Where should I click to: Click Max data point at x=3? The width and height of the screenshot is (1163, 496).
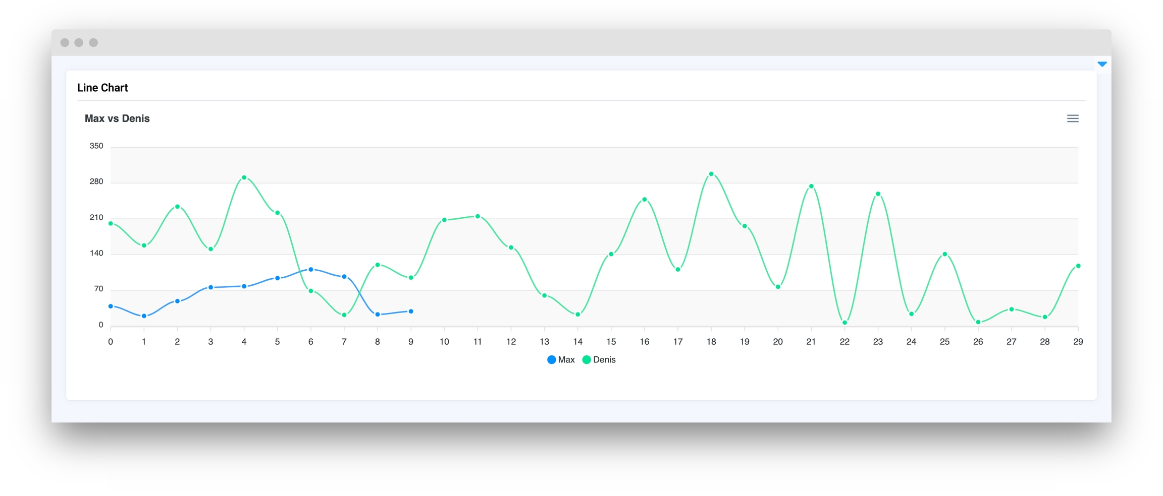(210, 287)
